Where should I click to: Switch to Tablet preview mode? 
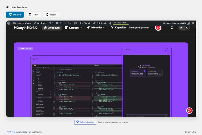click(33, 15)
